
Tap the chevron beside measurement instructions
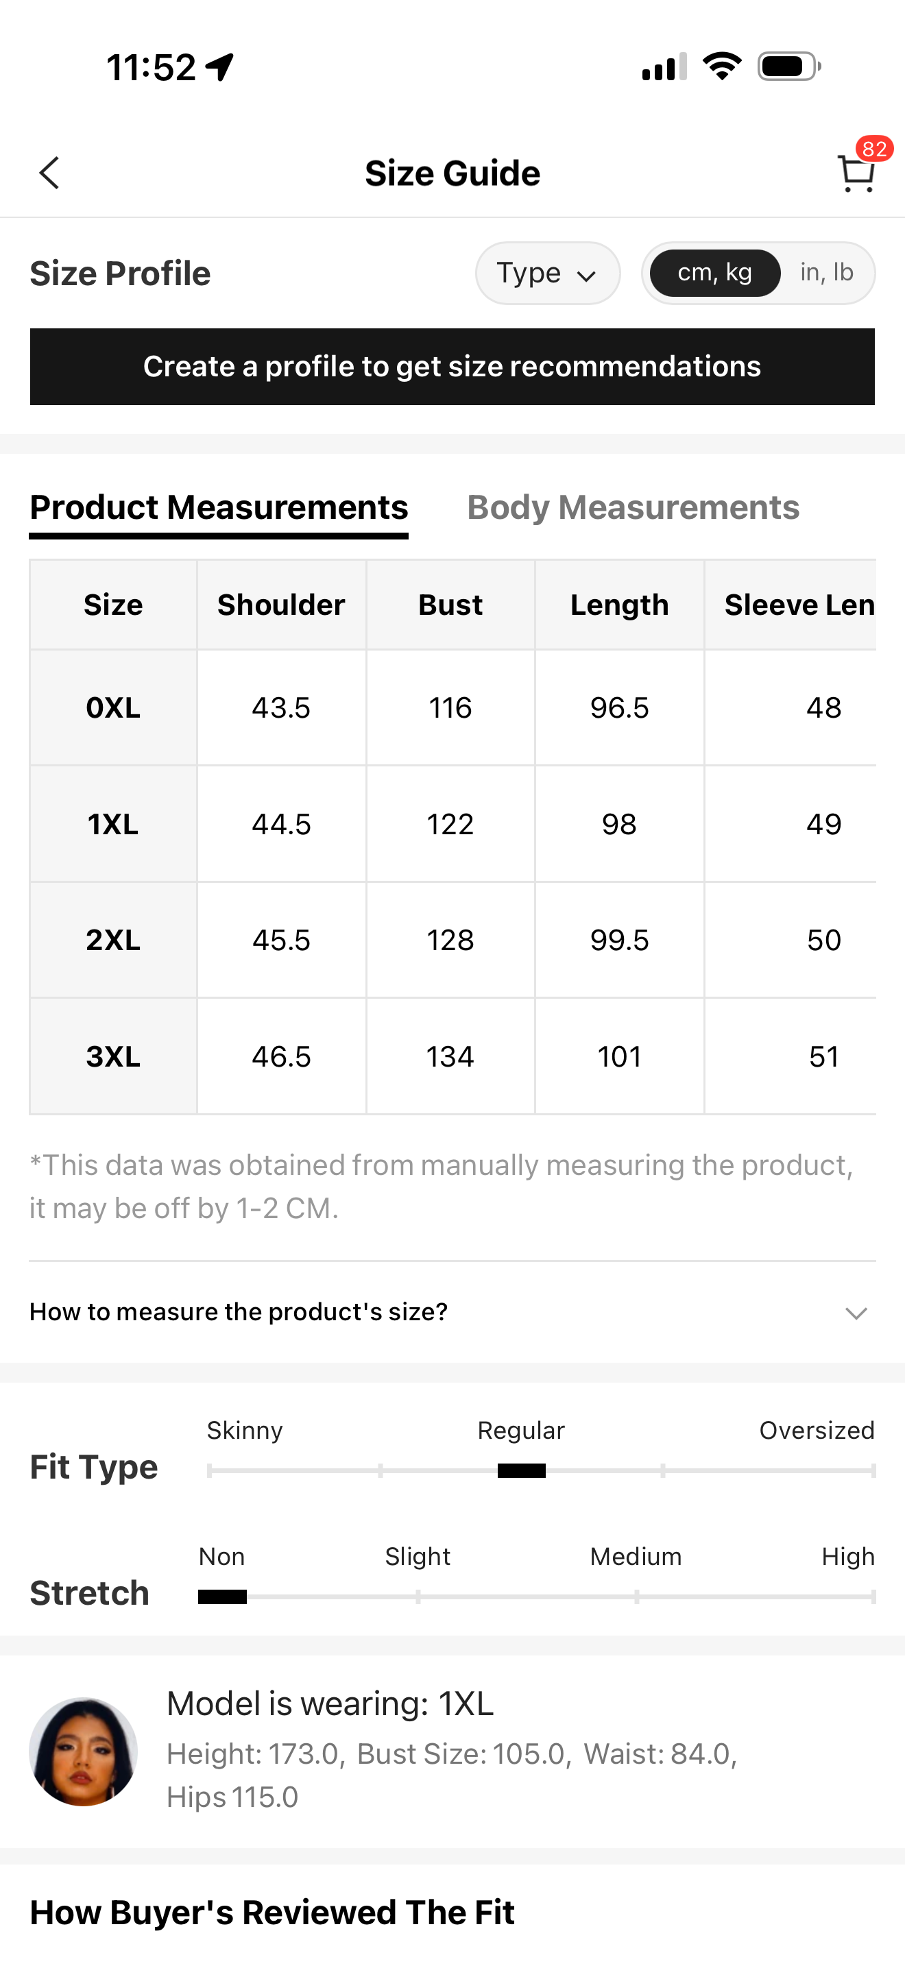(856, 1313)
